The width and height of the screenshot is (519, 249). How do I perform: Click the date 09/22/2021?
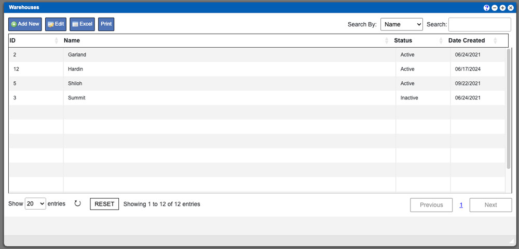pyautogui.click(x=468, y=83)
